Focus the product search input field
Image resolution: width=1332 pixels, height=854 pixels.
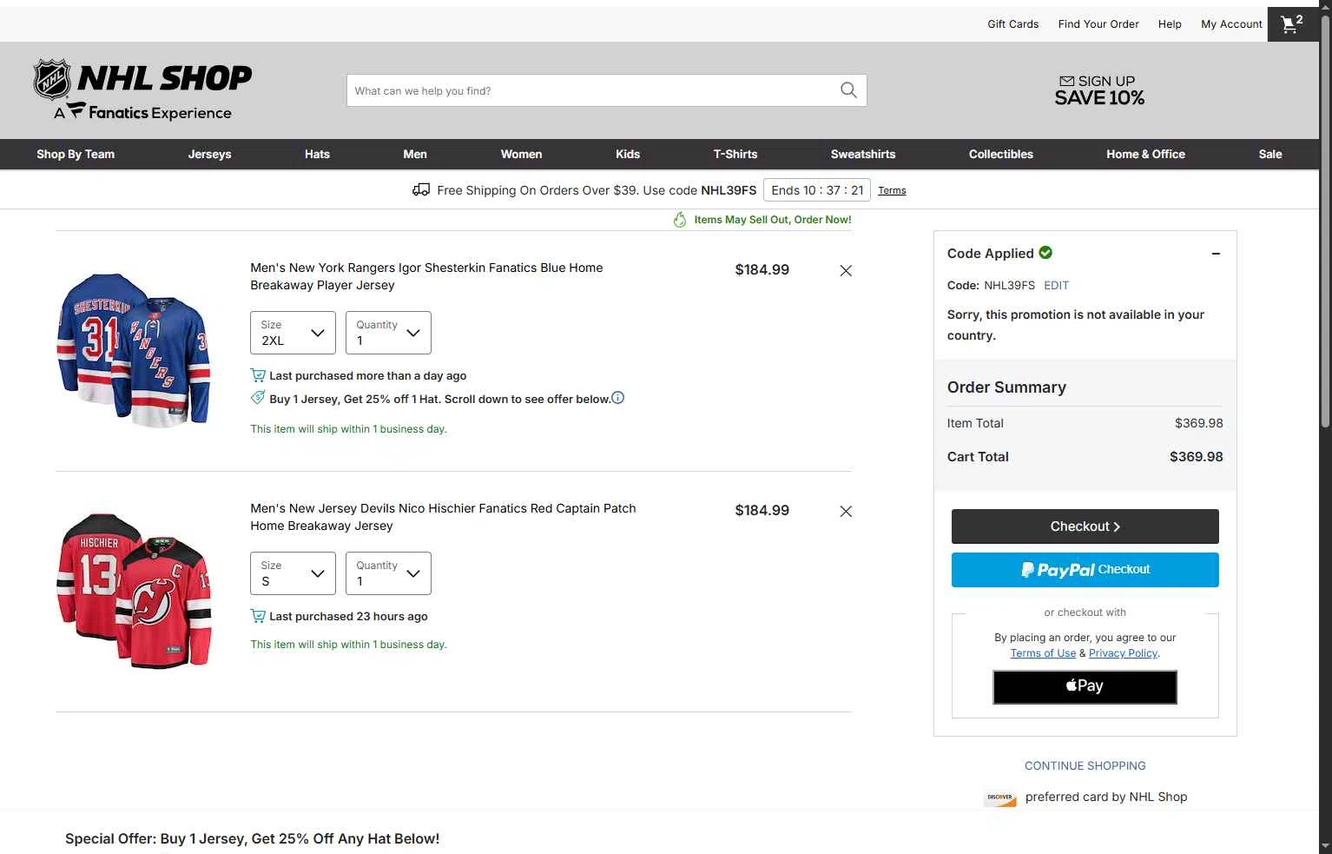click(x=593, y=90)
